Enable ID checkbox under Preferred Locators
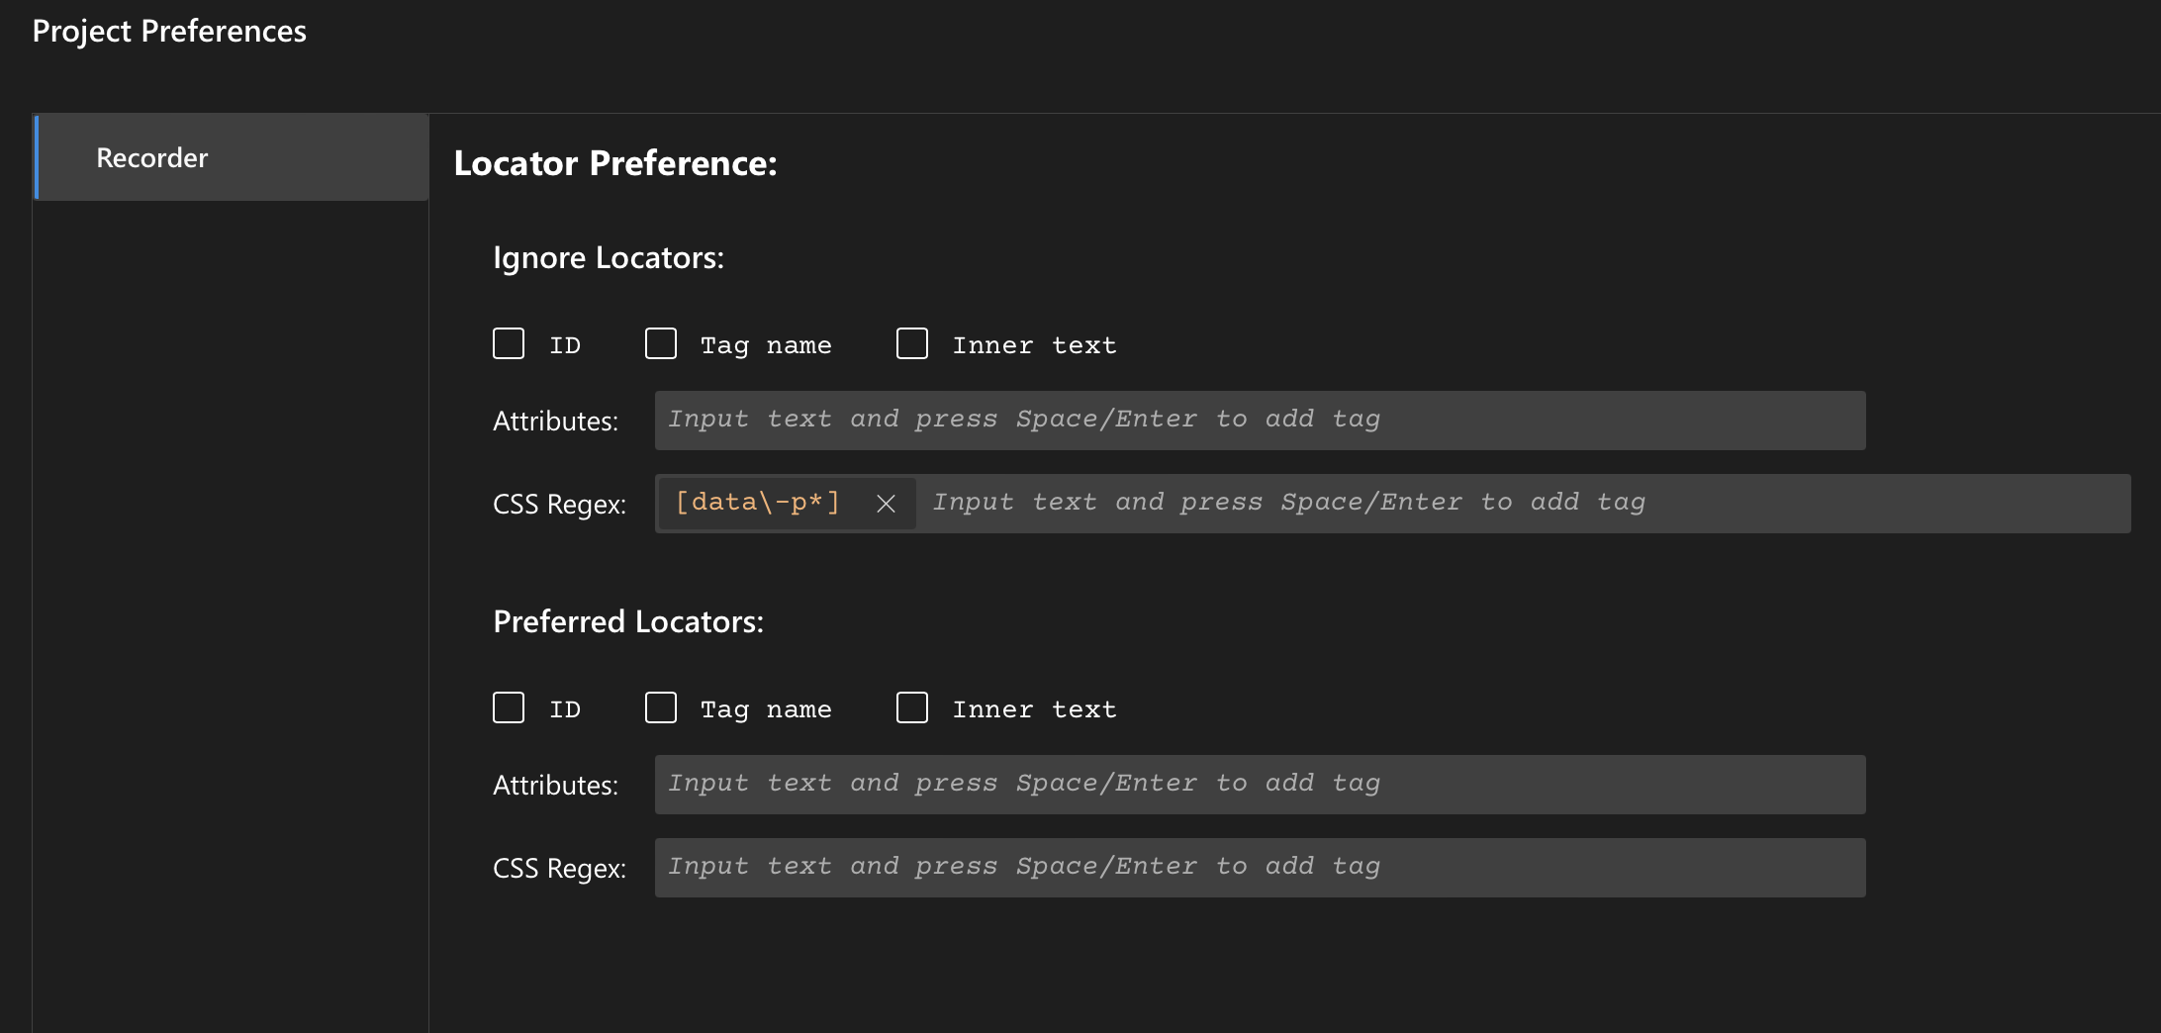Screen dimensions: 2161x1033 [x=509, y=708]
